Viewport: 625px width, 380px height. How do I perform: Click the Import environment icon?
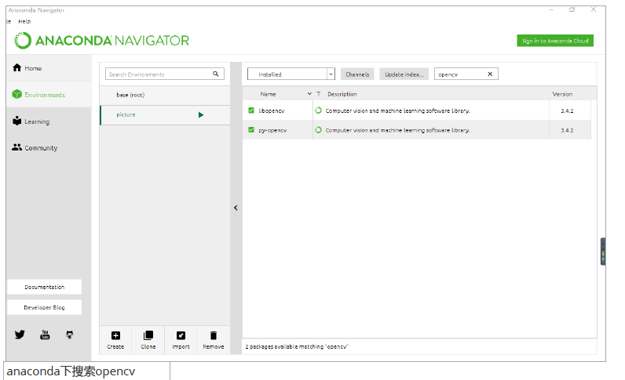tap(181, 335)
